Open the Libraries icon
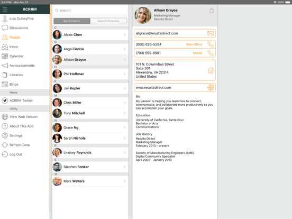The image size is (292, 219). [5, 75]
